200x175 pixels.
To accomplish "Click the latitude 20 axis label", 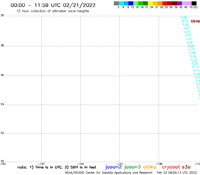I will tap(2, 161).
